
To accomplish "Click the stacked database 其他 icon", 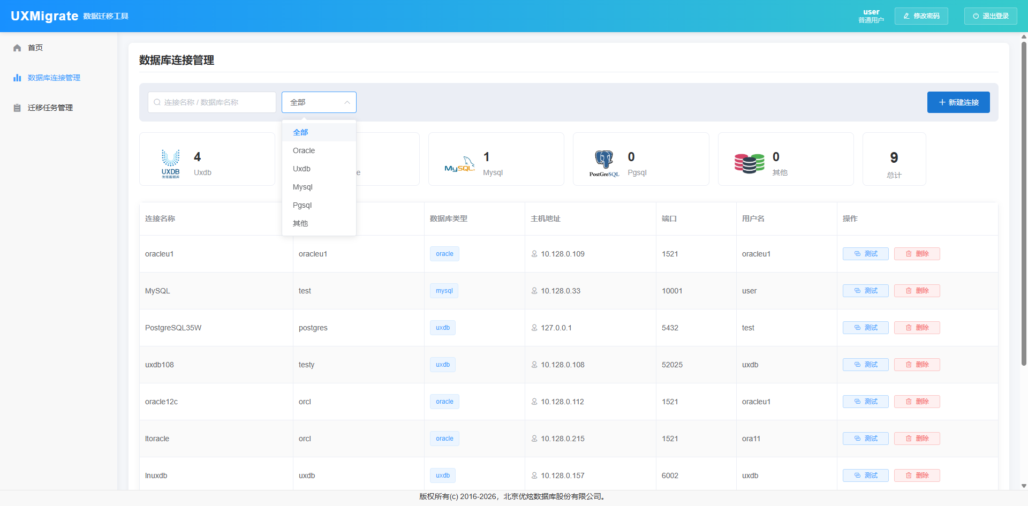I will click(x=749, y=163).
